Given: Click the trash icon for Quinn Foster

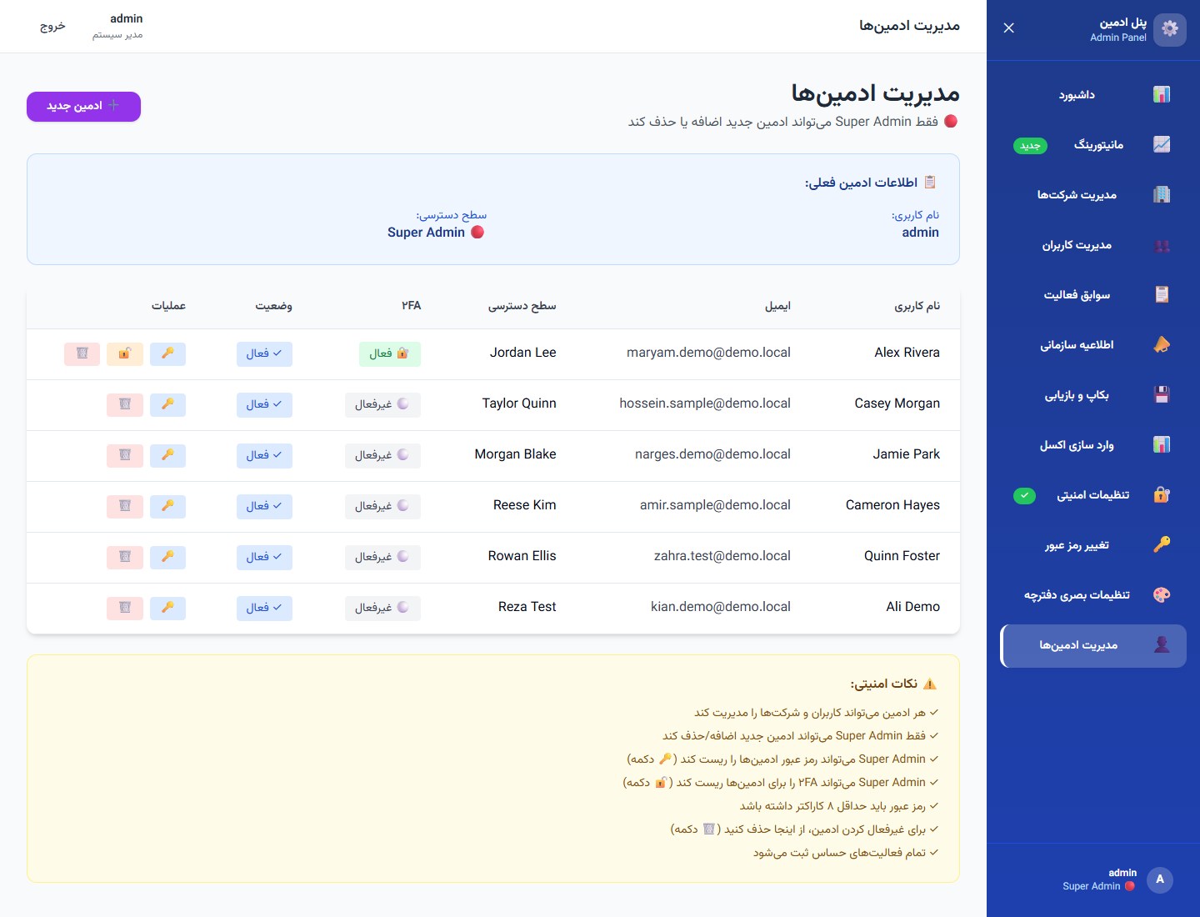Looking at the screenshot, I should pos(125,557).
